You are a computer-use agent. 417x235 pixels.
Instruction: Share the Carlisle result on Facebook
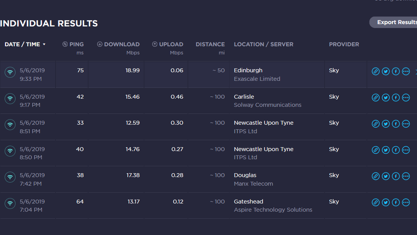tap(396, 98)
